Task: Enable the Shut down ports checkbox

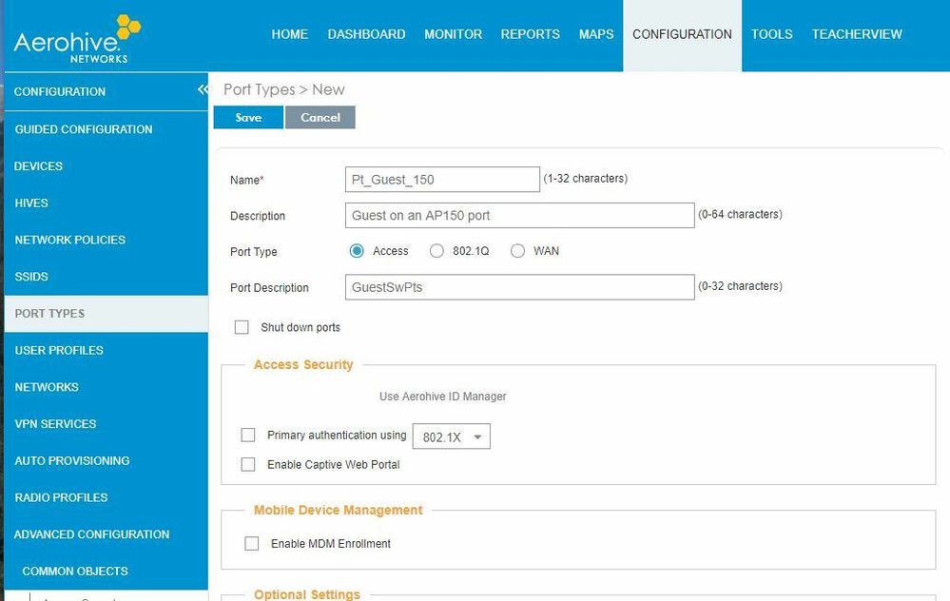Action: coord(242,327)
